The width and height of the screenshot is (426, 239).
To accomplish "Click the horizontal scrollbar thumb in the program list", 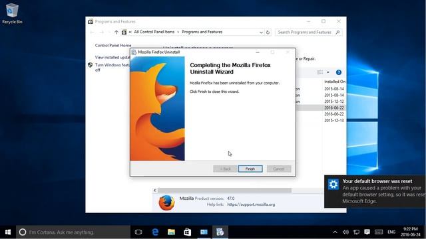I will tap(225, 191).
